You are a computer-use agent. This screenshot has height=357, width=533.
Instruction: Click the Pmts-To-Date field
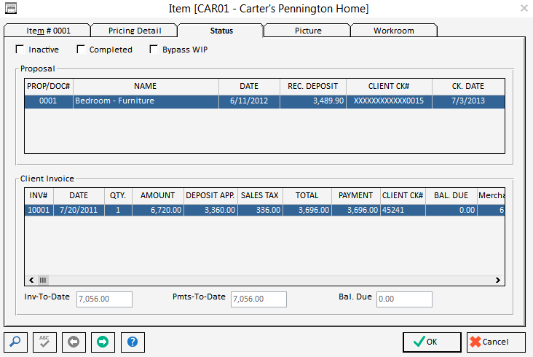[258, 299]
